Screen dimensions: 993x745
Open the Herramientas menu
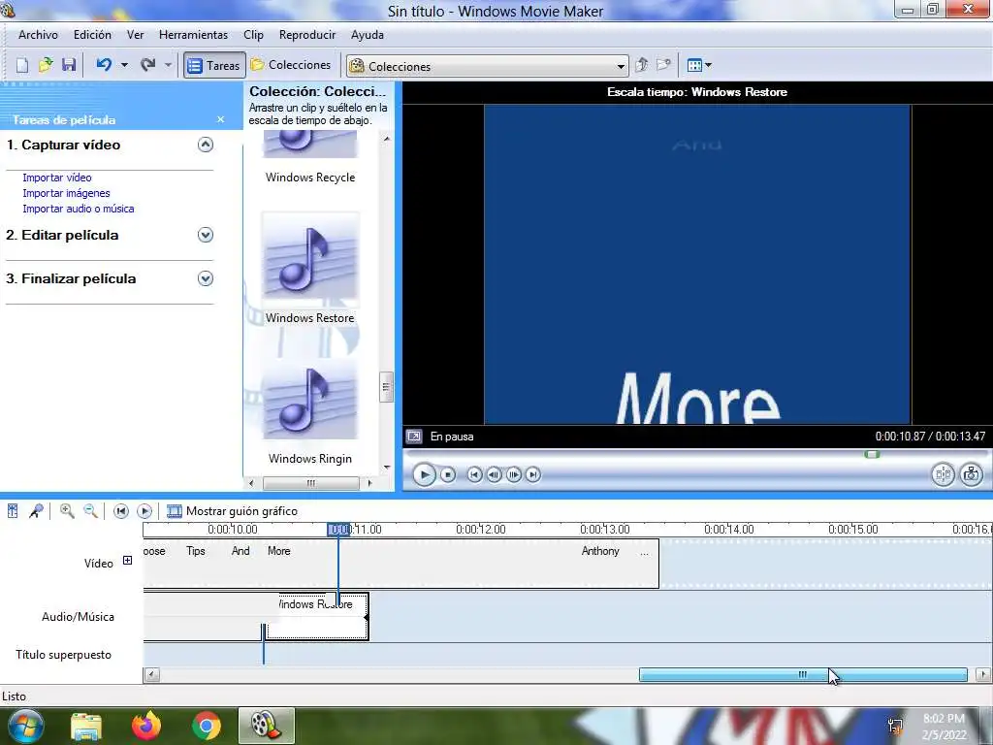click(x=193, y=35)
